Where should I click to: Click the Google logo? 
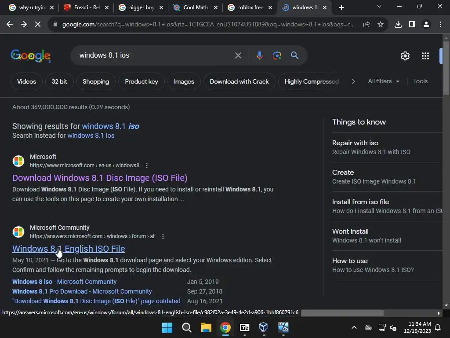pyautogui.click(x=31, y=55)
